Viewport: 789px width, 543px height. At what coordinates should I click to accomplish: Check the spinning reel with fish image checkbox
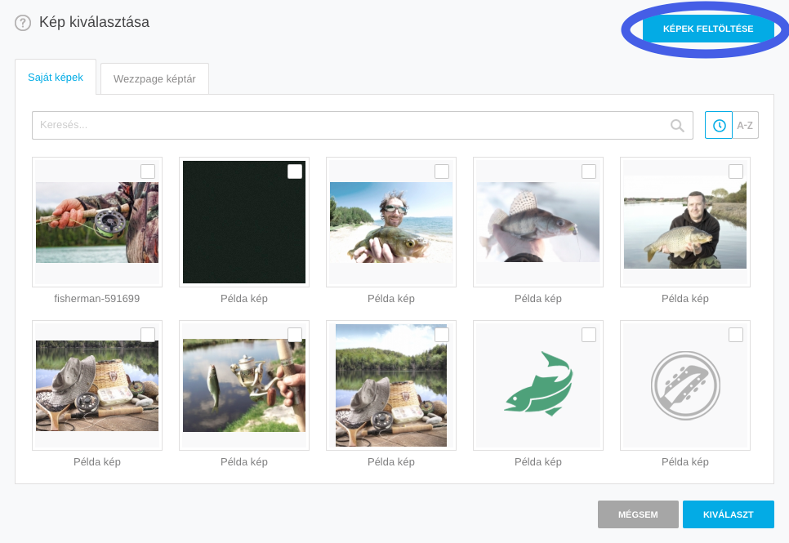tap(295, 335)
